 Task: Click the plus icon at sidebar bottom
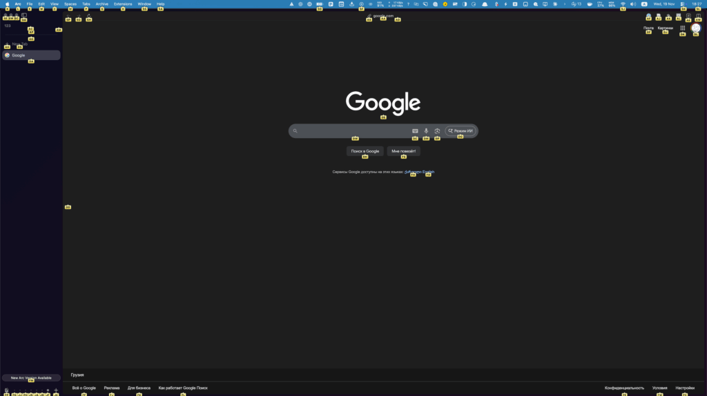(56, 390)
